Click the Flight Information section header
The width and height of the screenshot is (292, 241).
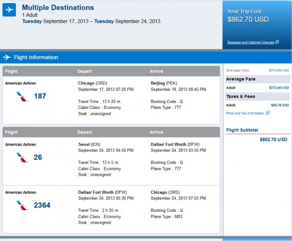pos(36,57)
